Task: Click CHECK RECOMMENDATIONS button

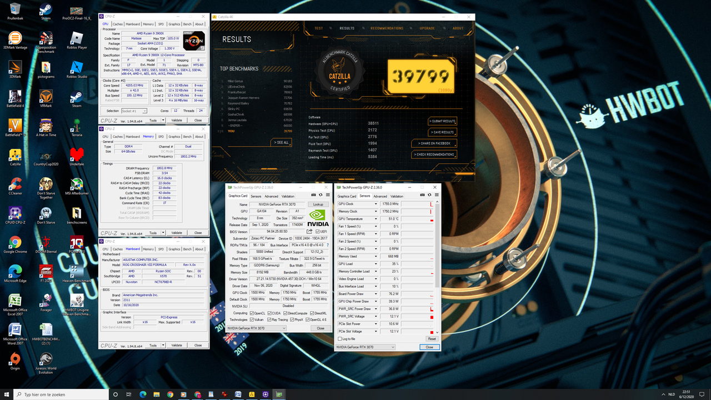Action: tap(434, 154)
